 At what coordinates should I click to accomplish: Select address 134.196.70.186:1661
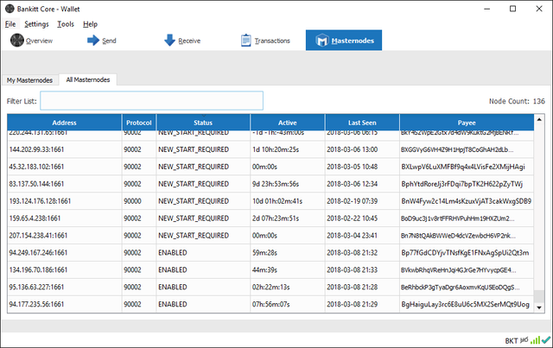point(38,270)
